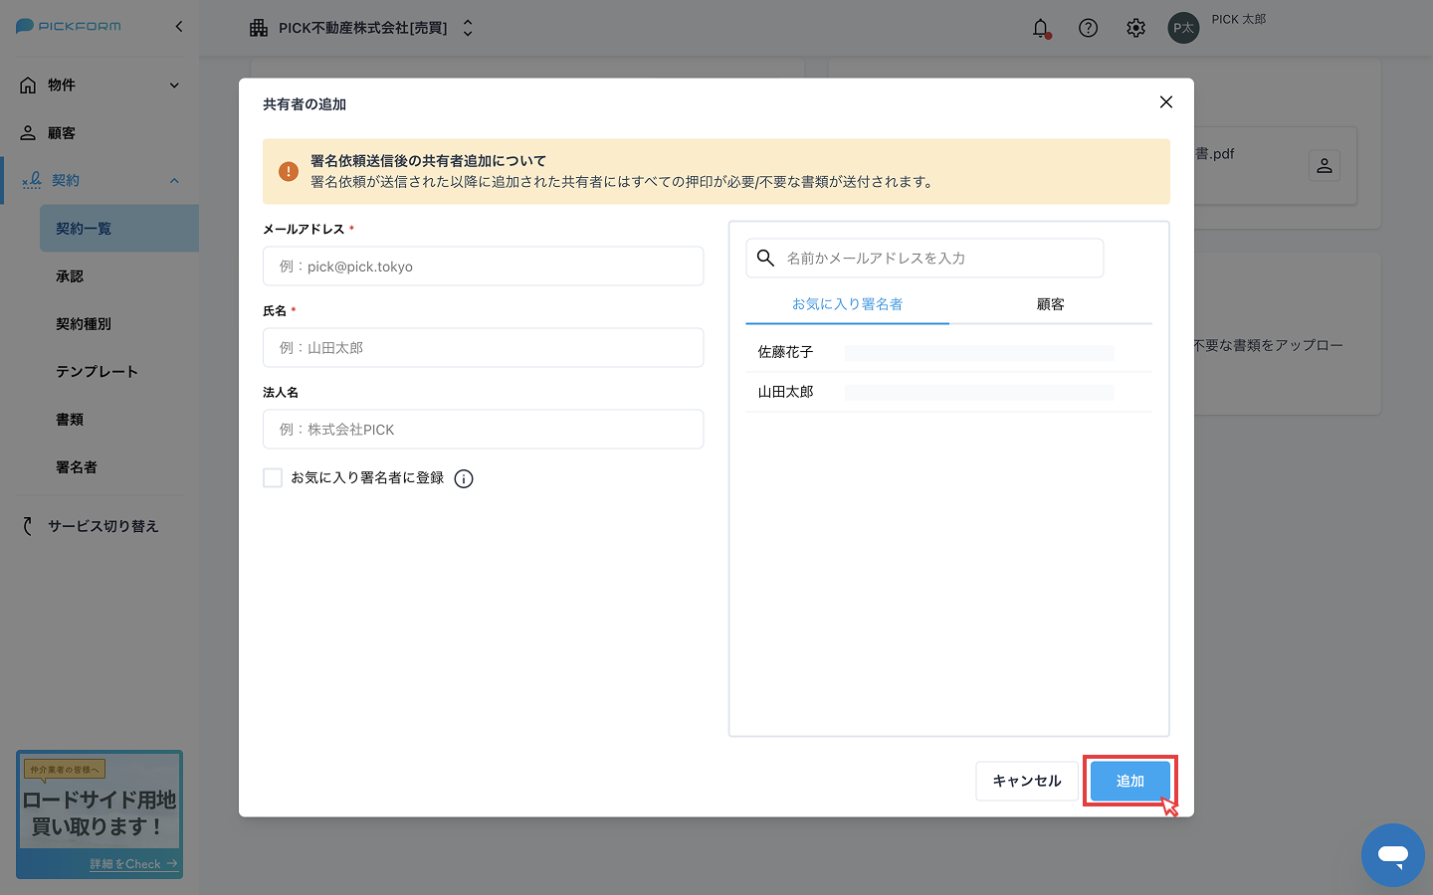Select 佐藤花子 from the signer list

pyautogui.click(x=786, y=352)
